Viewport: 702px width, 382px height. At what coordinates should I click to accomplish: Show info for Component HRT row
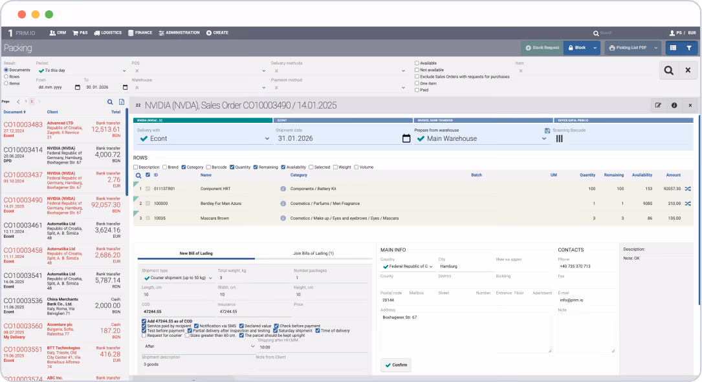point(283,189)
